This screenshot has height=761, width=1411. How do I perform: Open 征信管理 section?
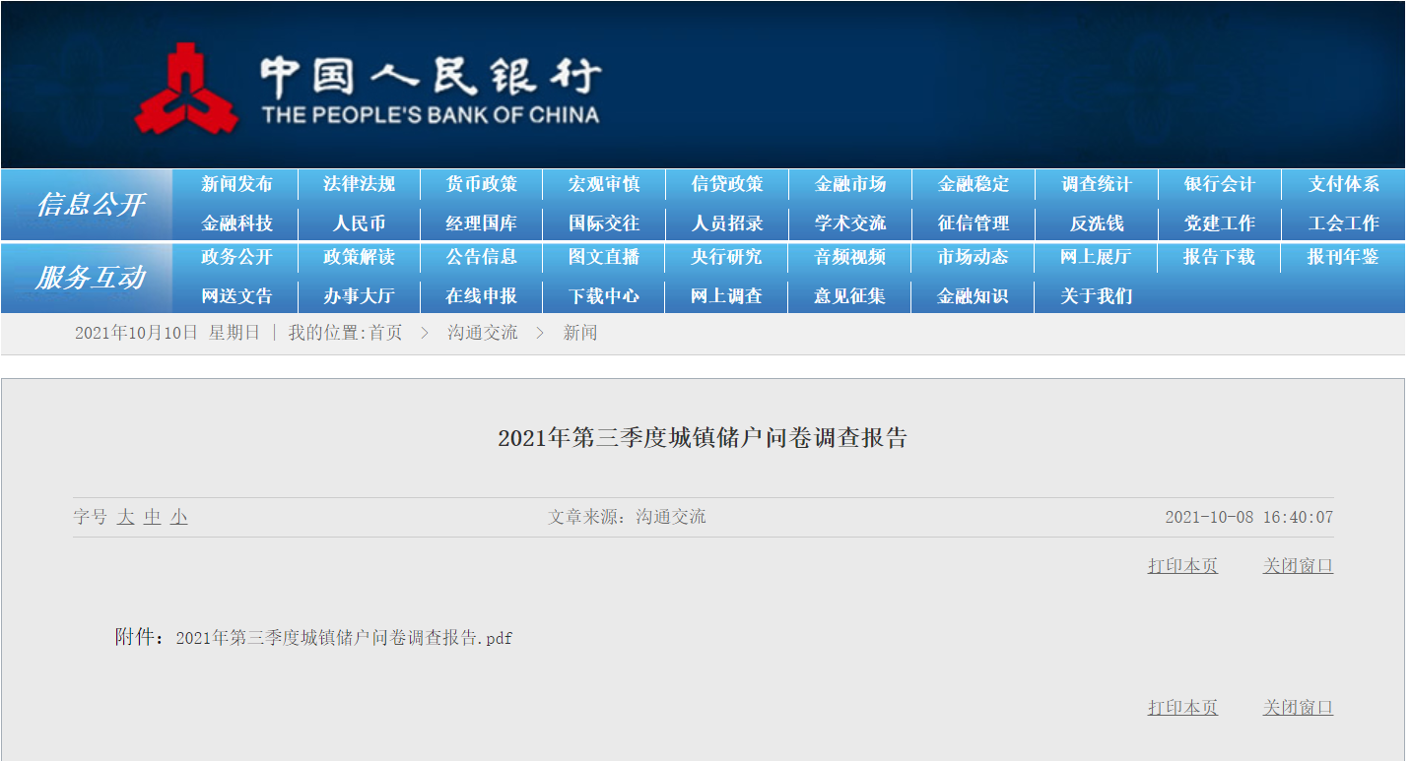(x=974, y=223)
